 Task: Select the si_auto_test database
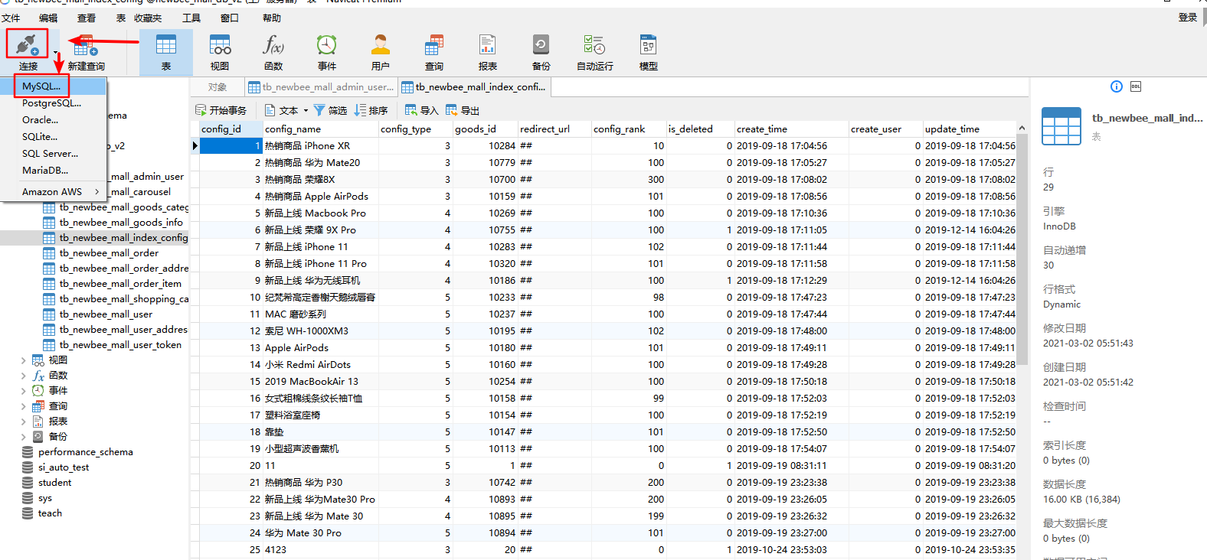pos(64,467)
